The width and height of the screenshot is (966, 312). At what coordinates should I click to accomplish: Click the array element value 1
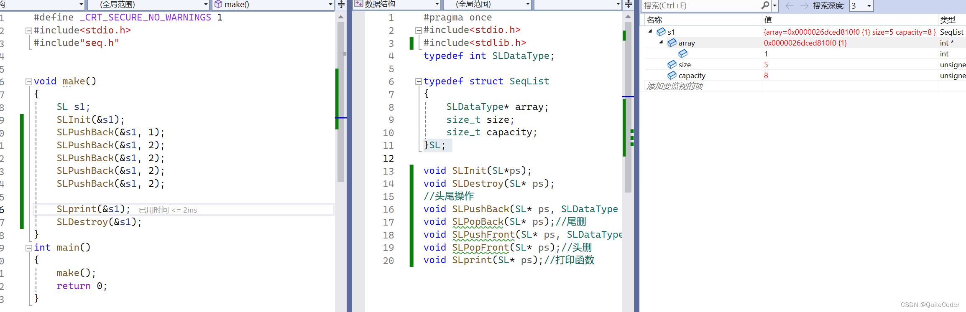(766, 54)
